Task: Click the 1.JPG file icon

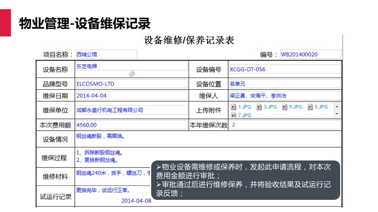Action: [234, 107]
